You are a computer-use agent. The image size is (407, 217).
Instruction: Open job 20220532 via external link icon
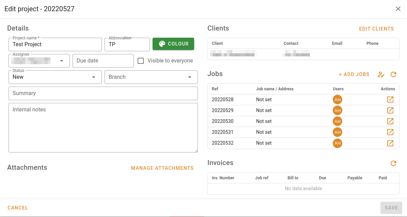390,143
